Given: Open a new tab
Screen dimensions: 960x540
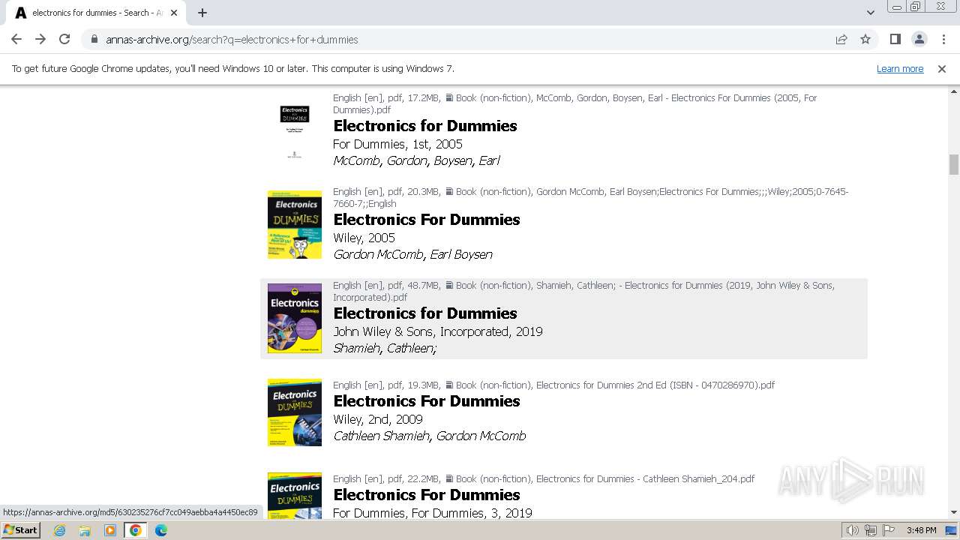Looking at the screenshot, I should tap(202, 13).
